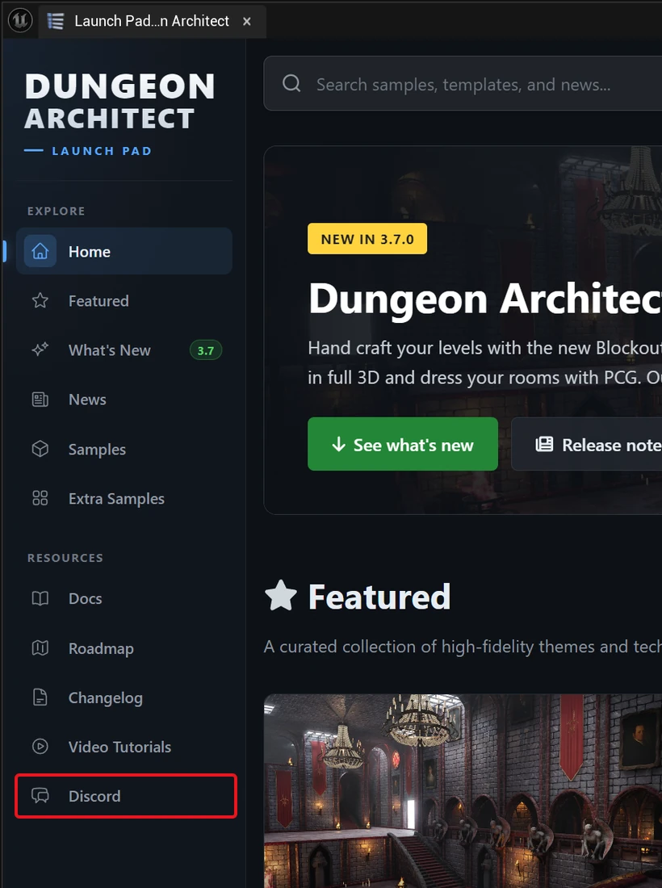Click the Release notes newspaper icon
The width and height of the screenshot is (662, 888).
tap(544, 445)
